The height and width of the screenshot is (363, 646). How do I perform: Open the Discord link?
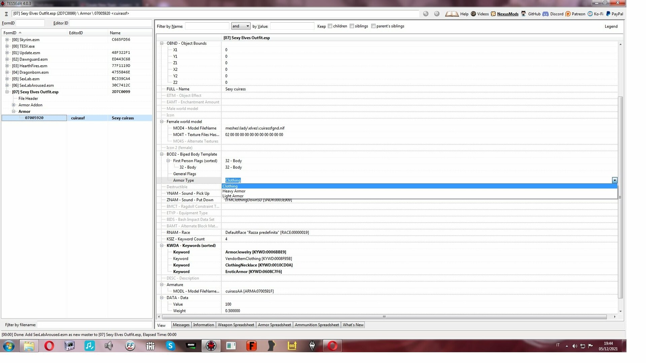[557, 14]
